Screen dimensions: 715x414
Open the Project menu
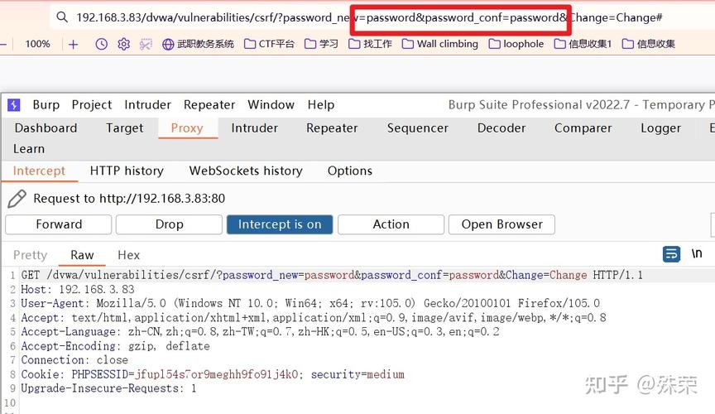coord(92,105)
